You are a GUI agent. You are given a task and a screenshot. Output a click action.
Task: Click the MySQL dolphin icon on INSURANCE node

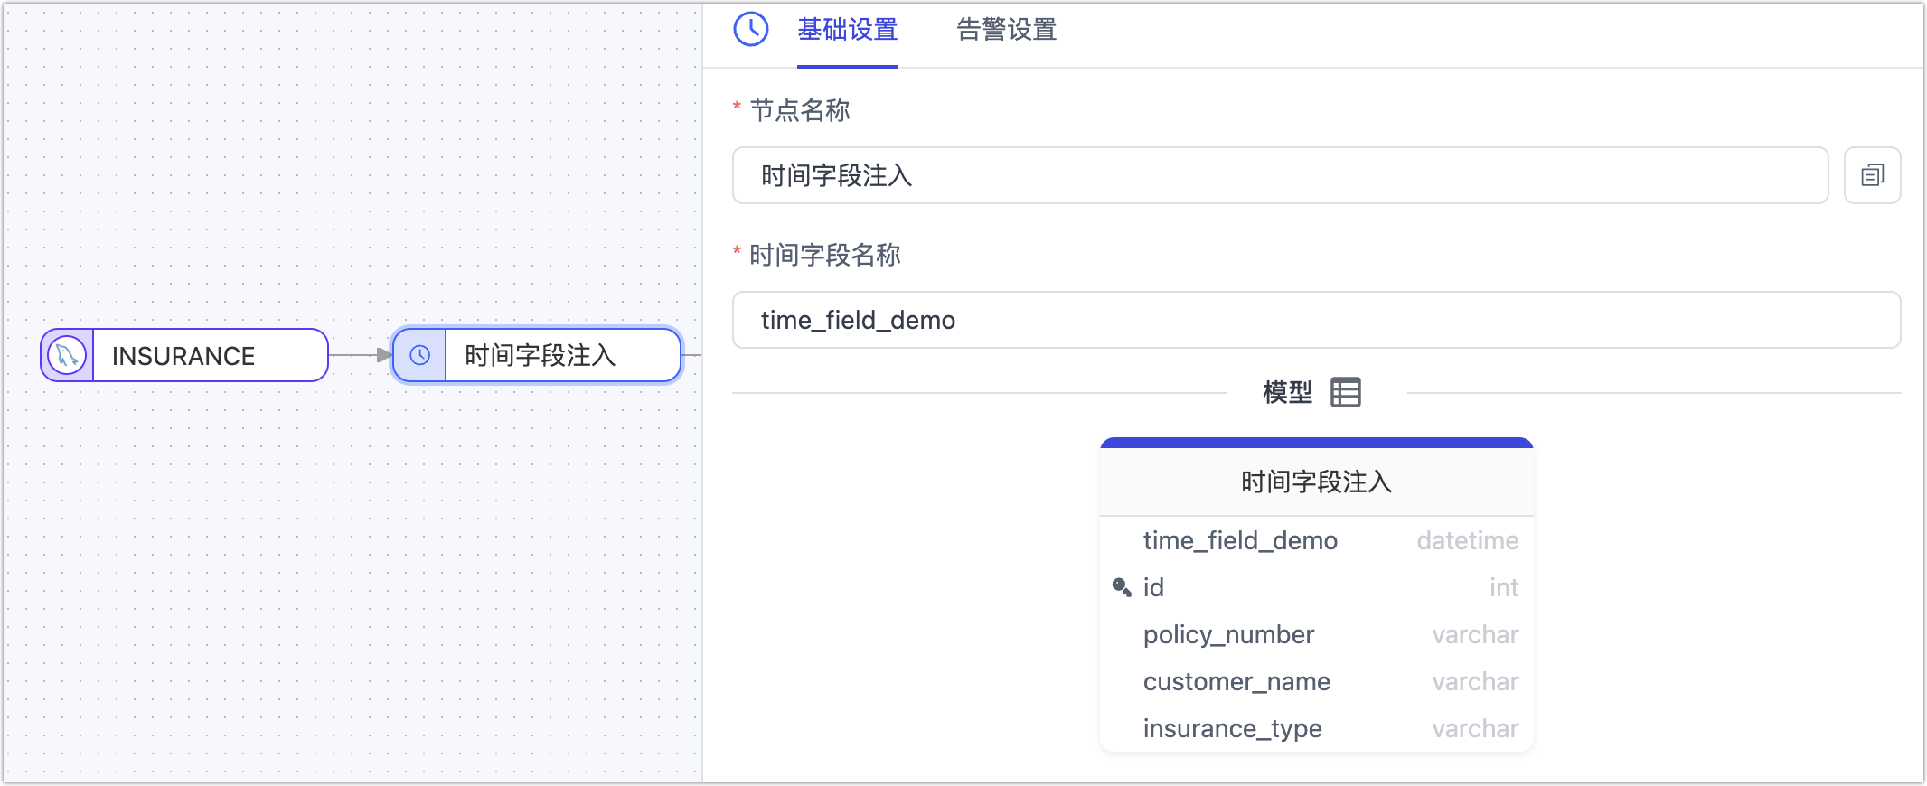[x=67, y=355]
